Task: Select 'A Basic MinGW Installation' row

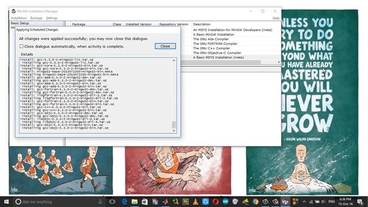Action: point(213,34)
